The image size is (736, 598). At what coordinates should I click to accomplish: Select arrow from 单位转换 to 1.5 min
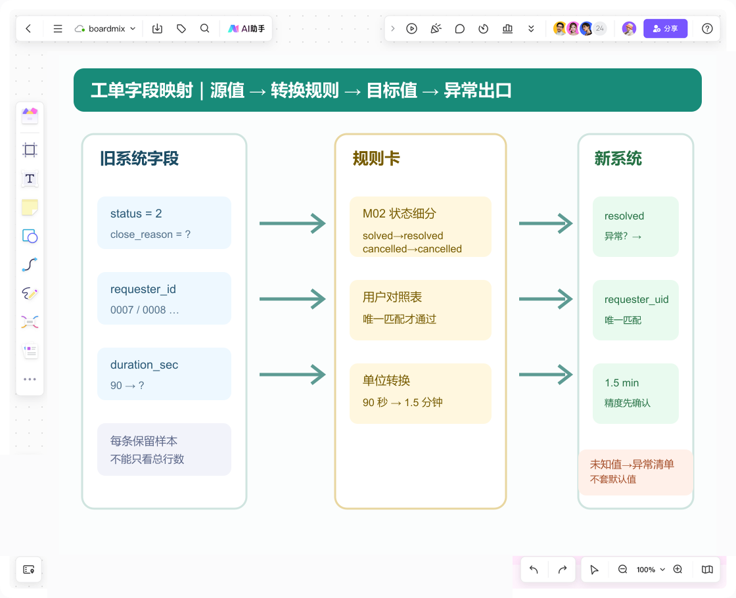coord(546,375)
